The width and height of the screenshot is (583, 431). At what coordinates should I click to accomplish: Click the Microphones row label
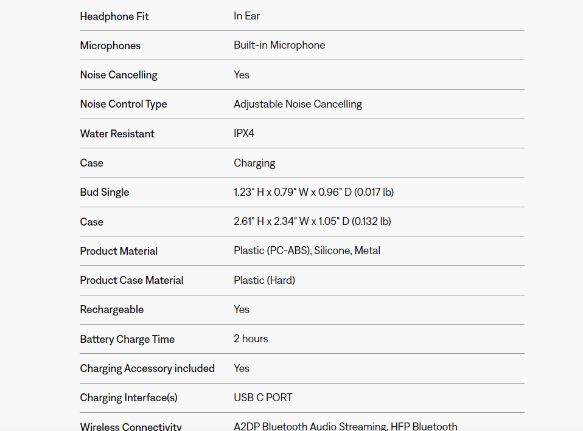coord(110,46)
